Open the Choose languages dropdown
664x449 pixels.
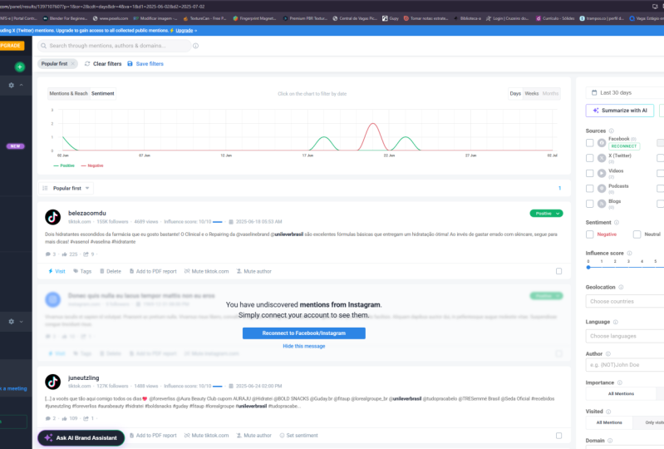pyautogui.click(x=625, y=336)
